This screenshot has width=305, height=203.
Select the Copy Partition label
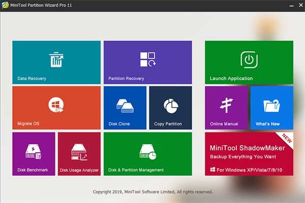pyautogui.click(x=168, y=124)
